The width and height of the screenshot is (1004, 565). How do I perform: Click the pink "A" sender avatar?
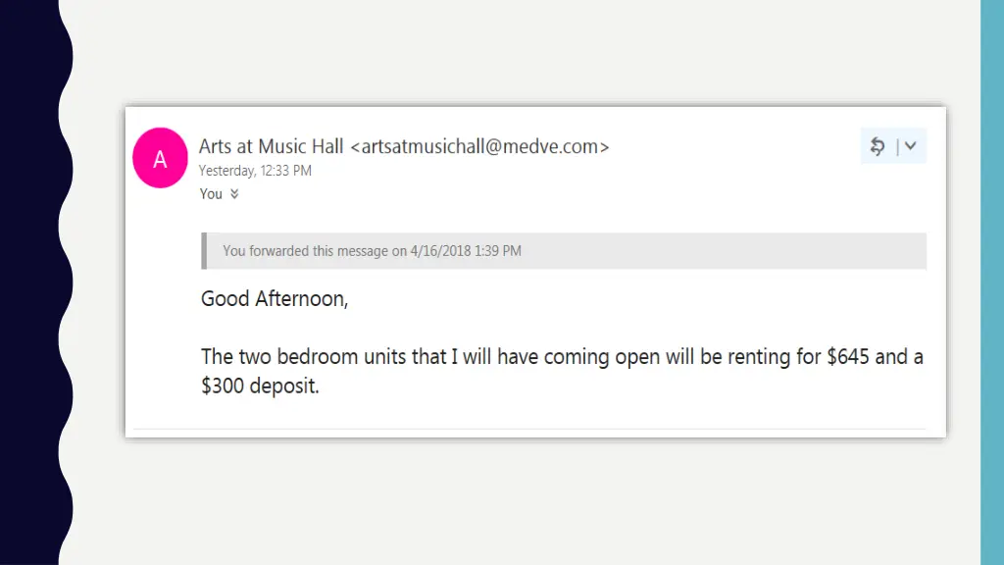(x=160, y=158)
